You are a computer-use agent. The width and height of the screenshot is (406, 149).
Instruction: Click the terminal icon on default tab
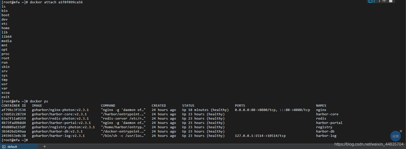pyautogui.click(x=4, y=147)
